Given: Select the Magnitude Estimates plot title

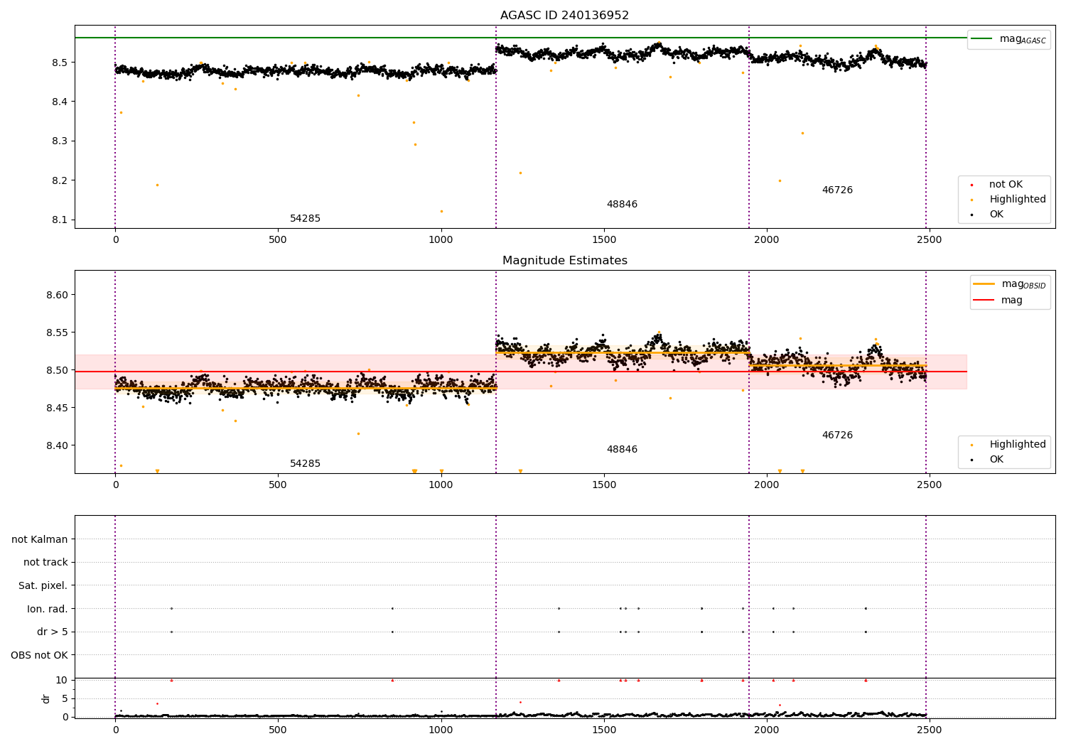Looking at the screenshot, I should click(564, 261).
